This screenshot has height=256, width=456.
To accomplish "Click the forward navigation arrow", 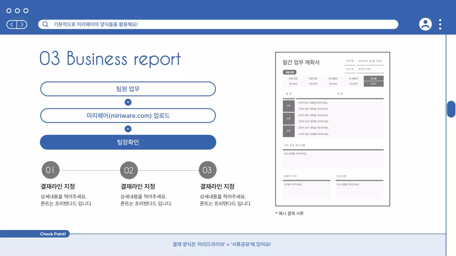I will [x=22, y=24].
